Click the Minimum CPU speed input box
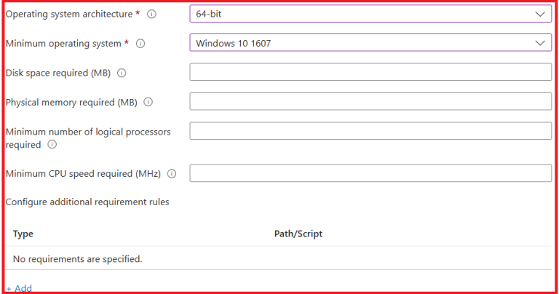 pyautogui.click(x=370, y=173)
